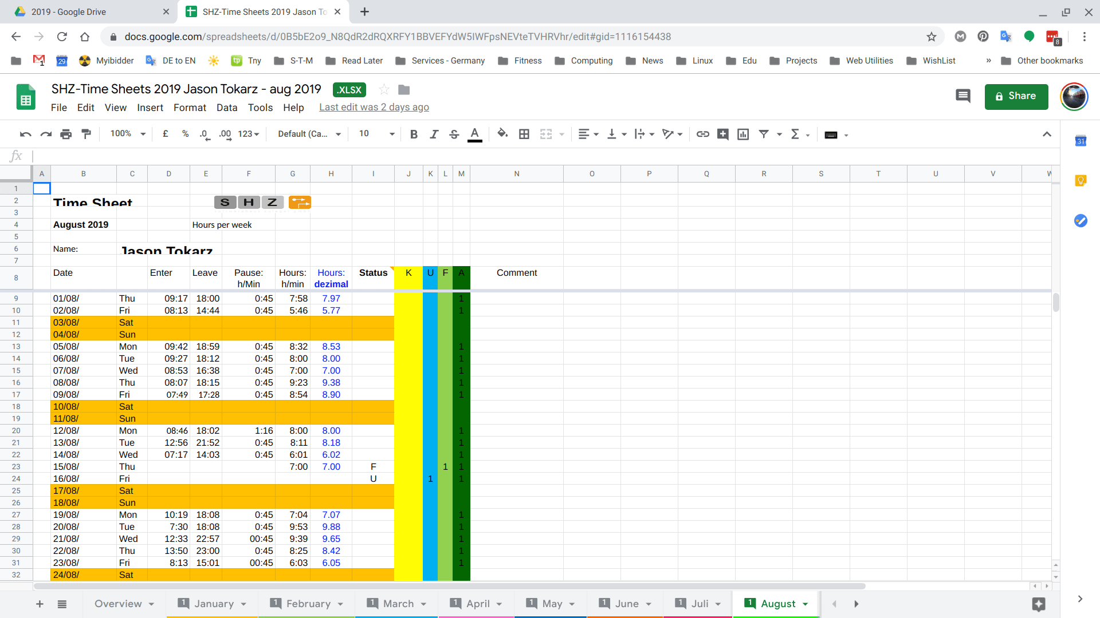The image size is (1100, 618).
Task: Select the Print icon
Action: pyautogui.click(x=66, y=134)
